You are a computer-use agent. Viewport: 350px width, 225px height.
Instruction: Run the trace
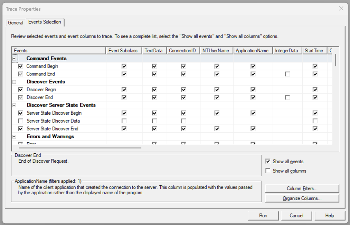point(263,215)
